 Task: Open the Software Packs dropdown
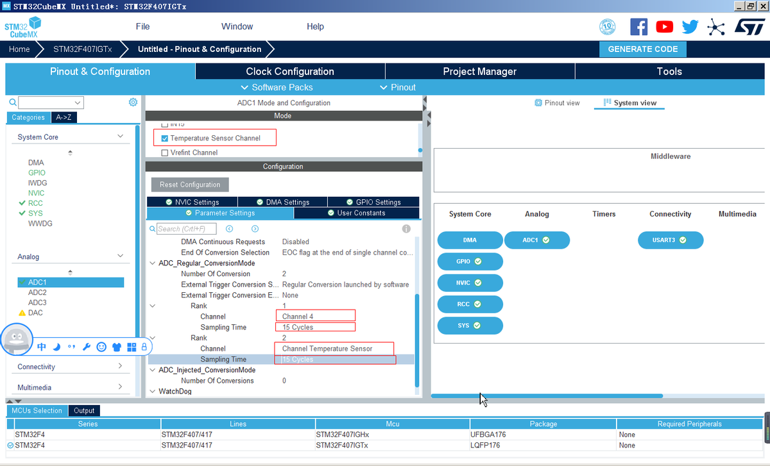277,87
